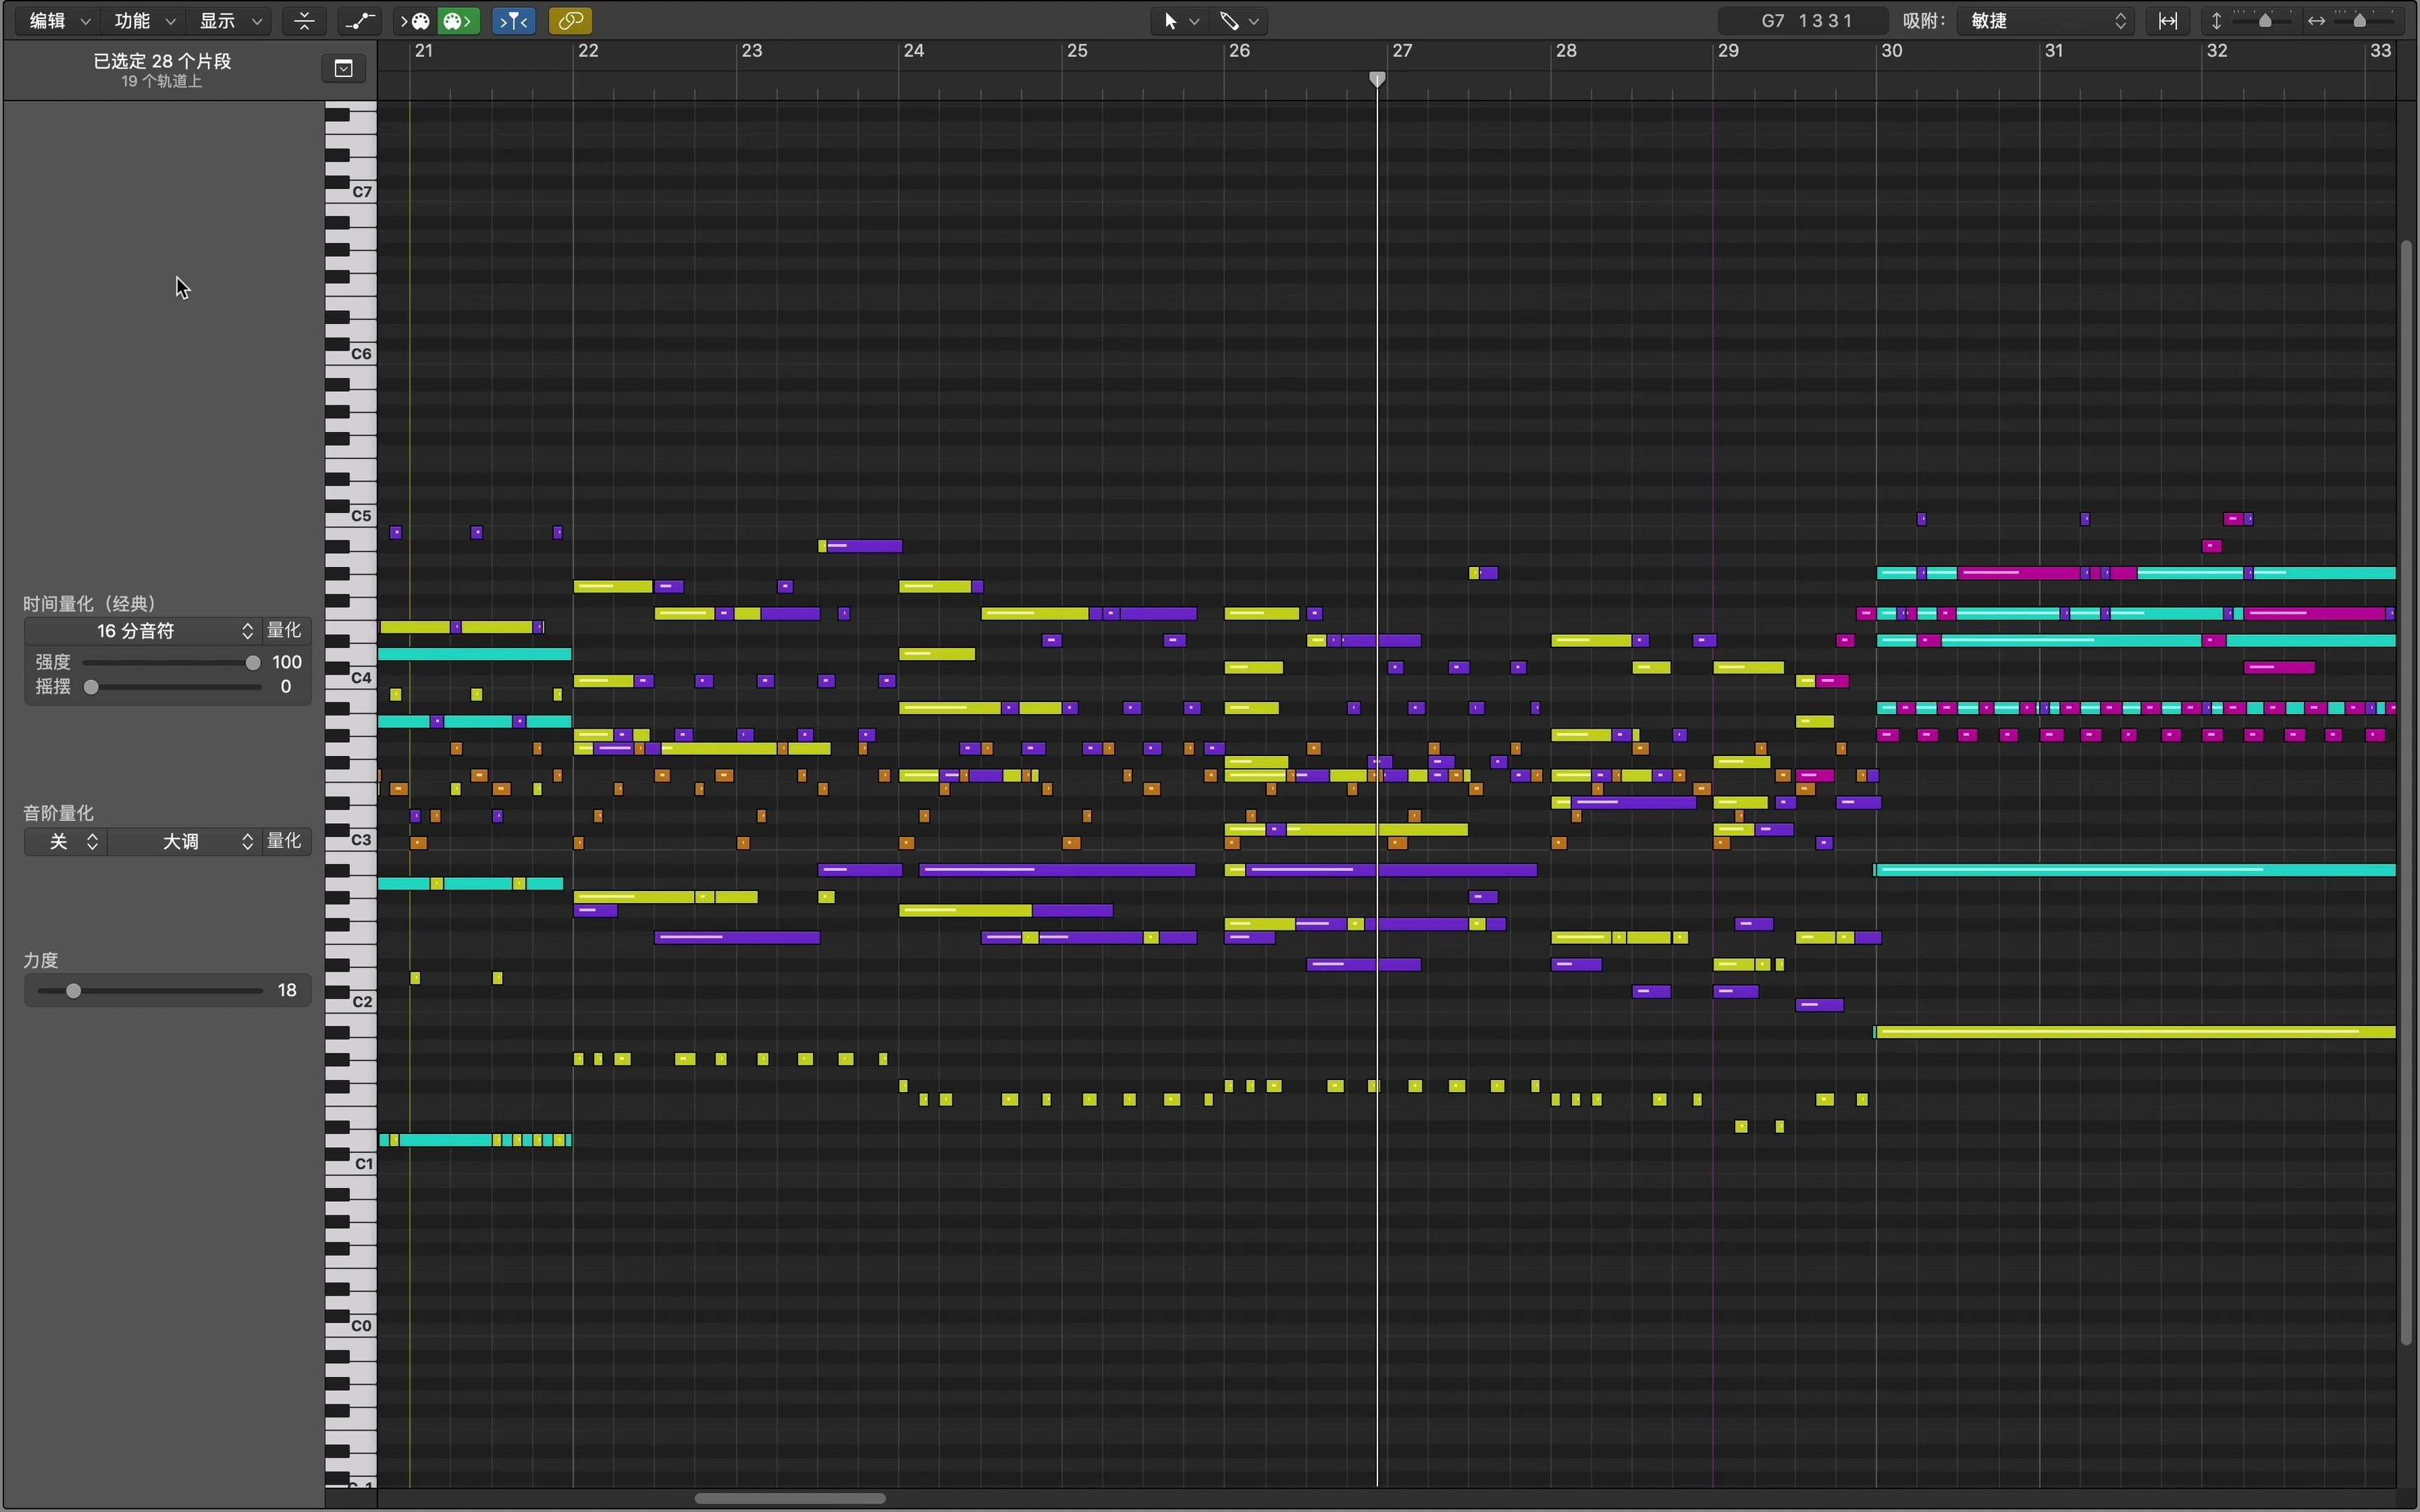The height and width of the screenshot is (1512, 2420).
Task: Click the 量化 button beside time quantize
Action: pyautogui.click(x=284, y=631)
